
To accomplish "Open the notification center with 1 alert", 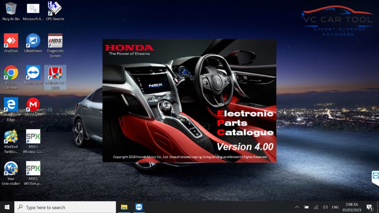I will point(369,207).
